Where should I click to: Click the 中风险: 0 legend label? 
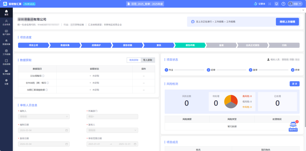click(x=247, y=107)
